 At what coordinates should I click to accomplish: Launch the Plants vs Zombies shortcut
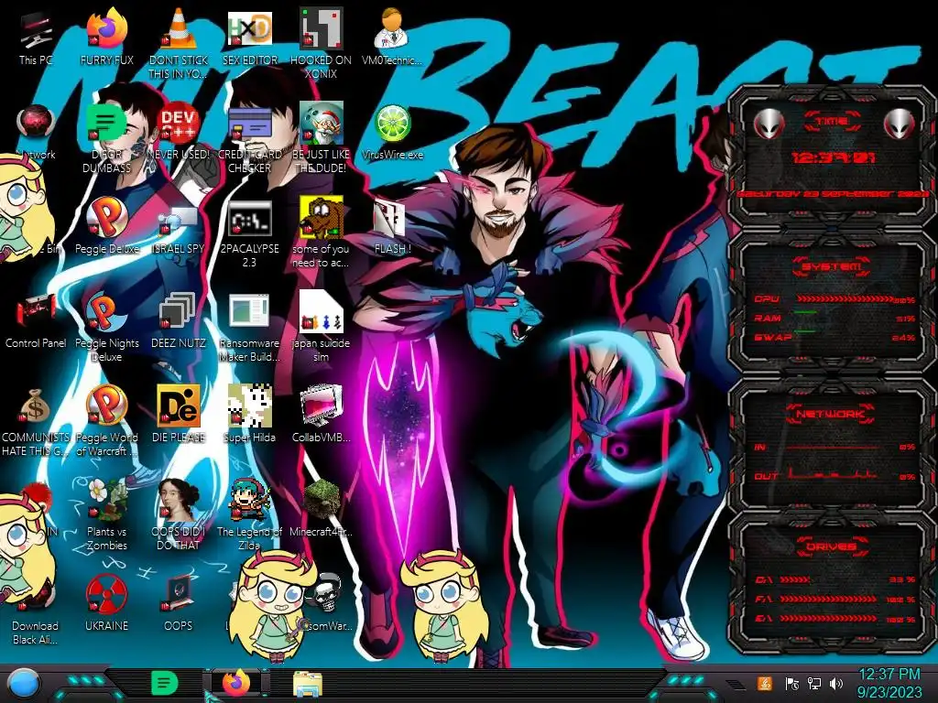[x=106, y=500]
